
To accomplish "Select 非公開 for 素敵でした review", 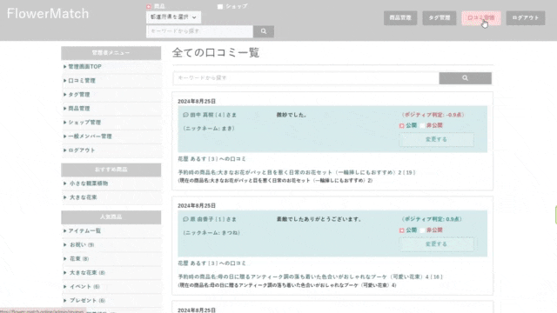I will (422, 230).
